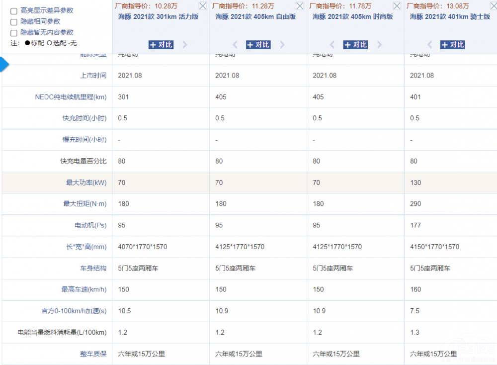Screen dimensions: 497x365
Task: Move 405km 时尚版 column left with arrow
Action: click(x=333, y=45)
